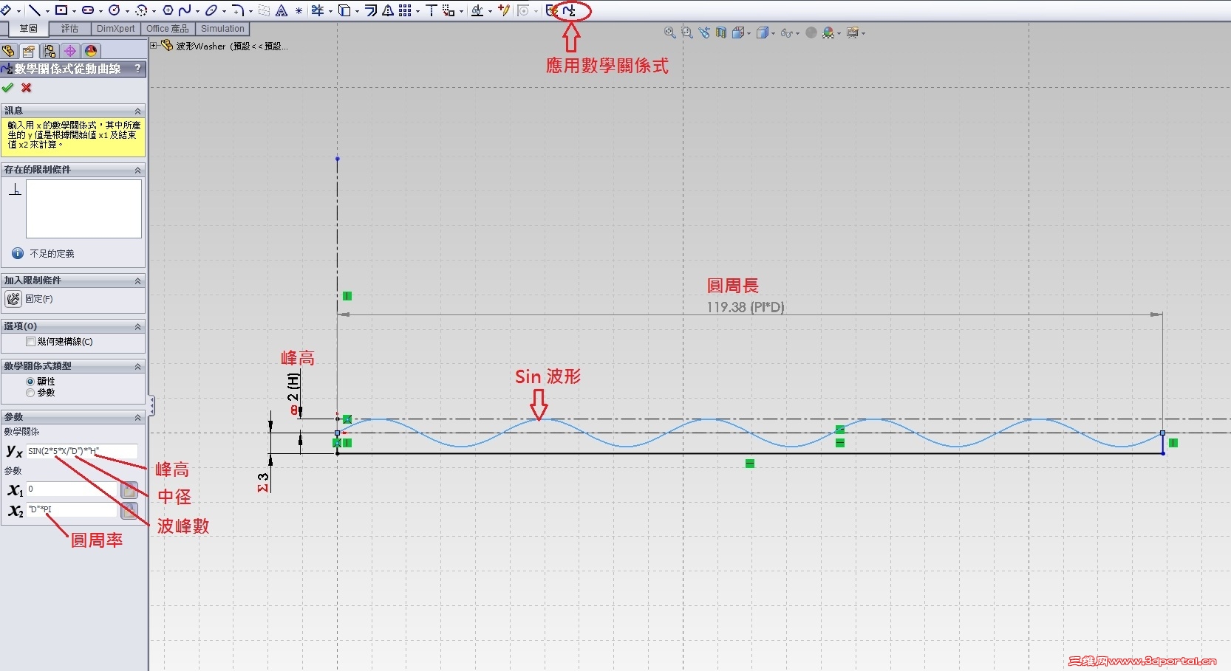Click the Yx equation input field

[x=82, y=451]
